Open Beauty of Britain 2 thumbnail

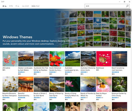pos(42,84)
